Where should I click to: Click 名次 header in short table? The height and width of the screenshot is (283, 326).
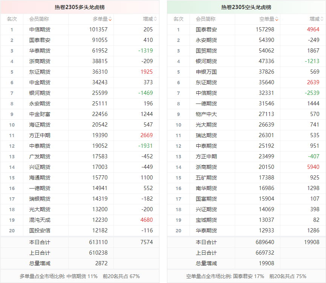(178, 19)
